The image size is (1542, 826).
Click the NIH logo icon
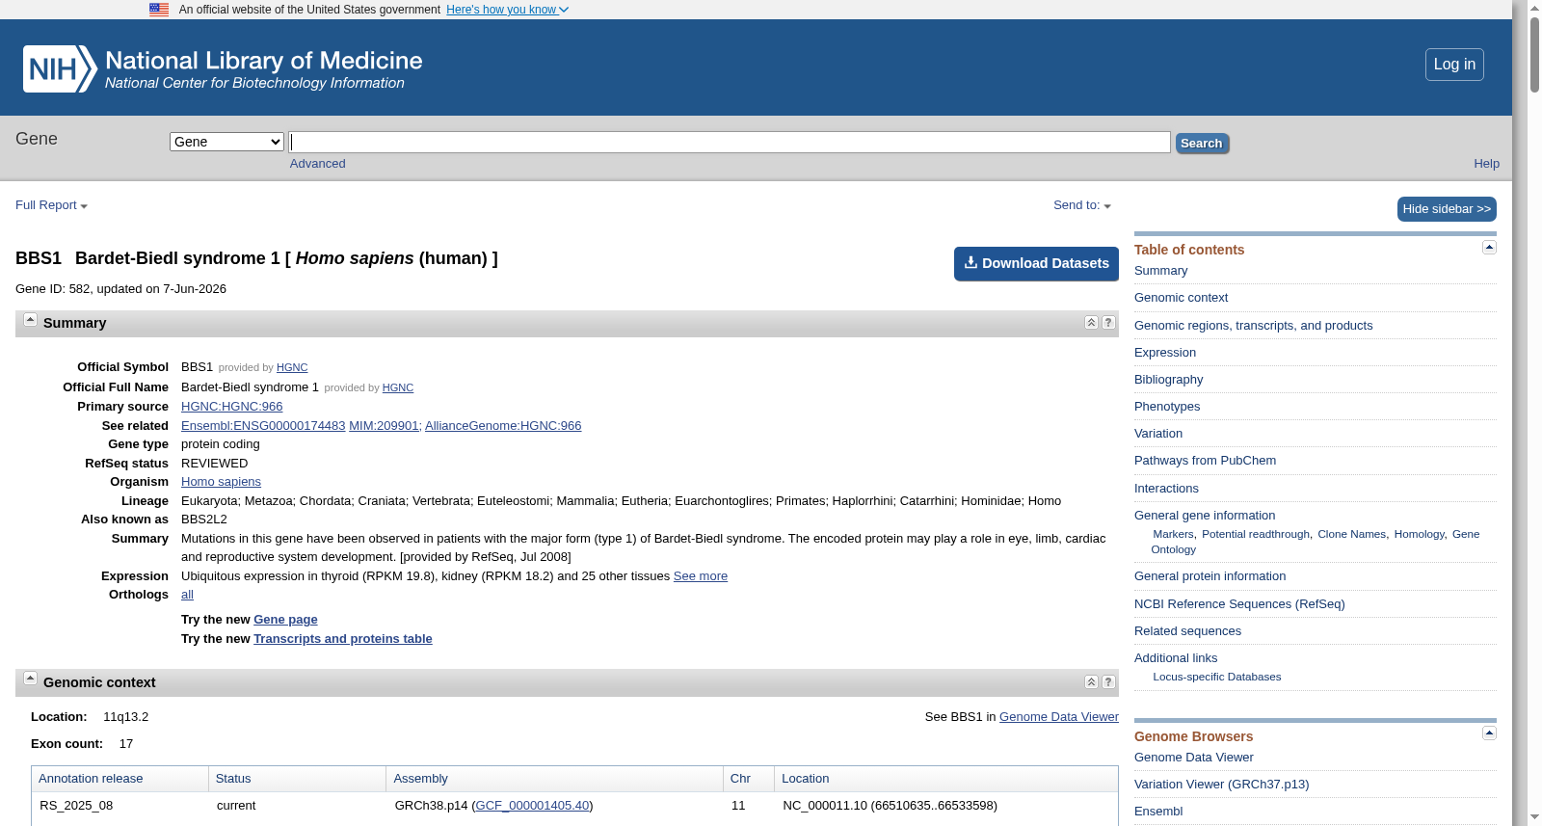[x=60, y=69]
